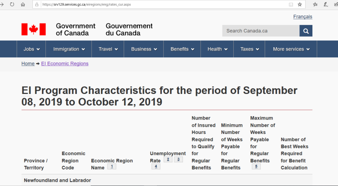Switch to Français language

pyautogui.click(x=303, y=16)
